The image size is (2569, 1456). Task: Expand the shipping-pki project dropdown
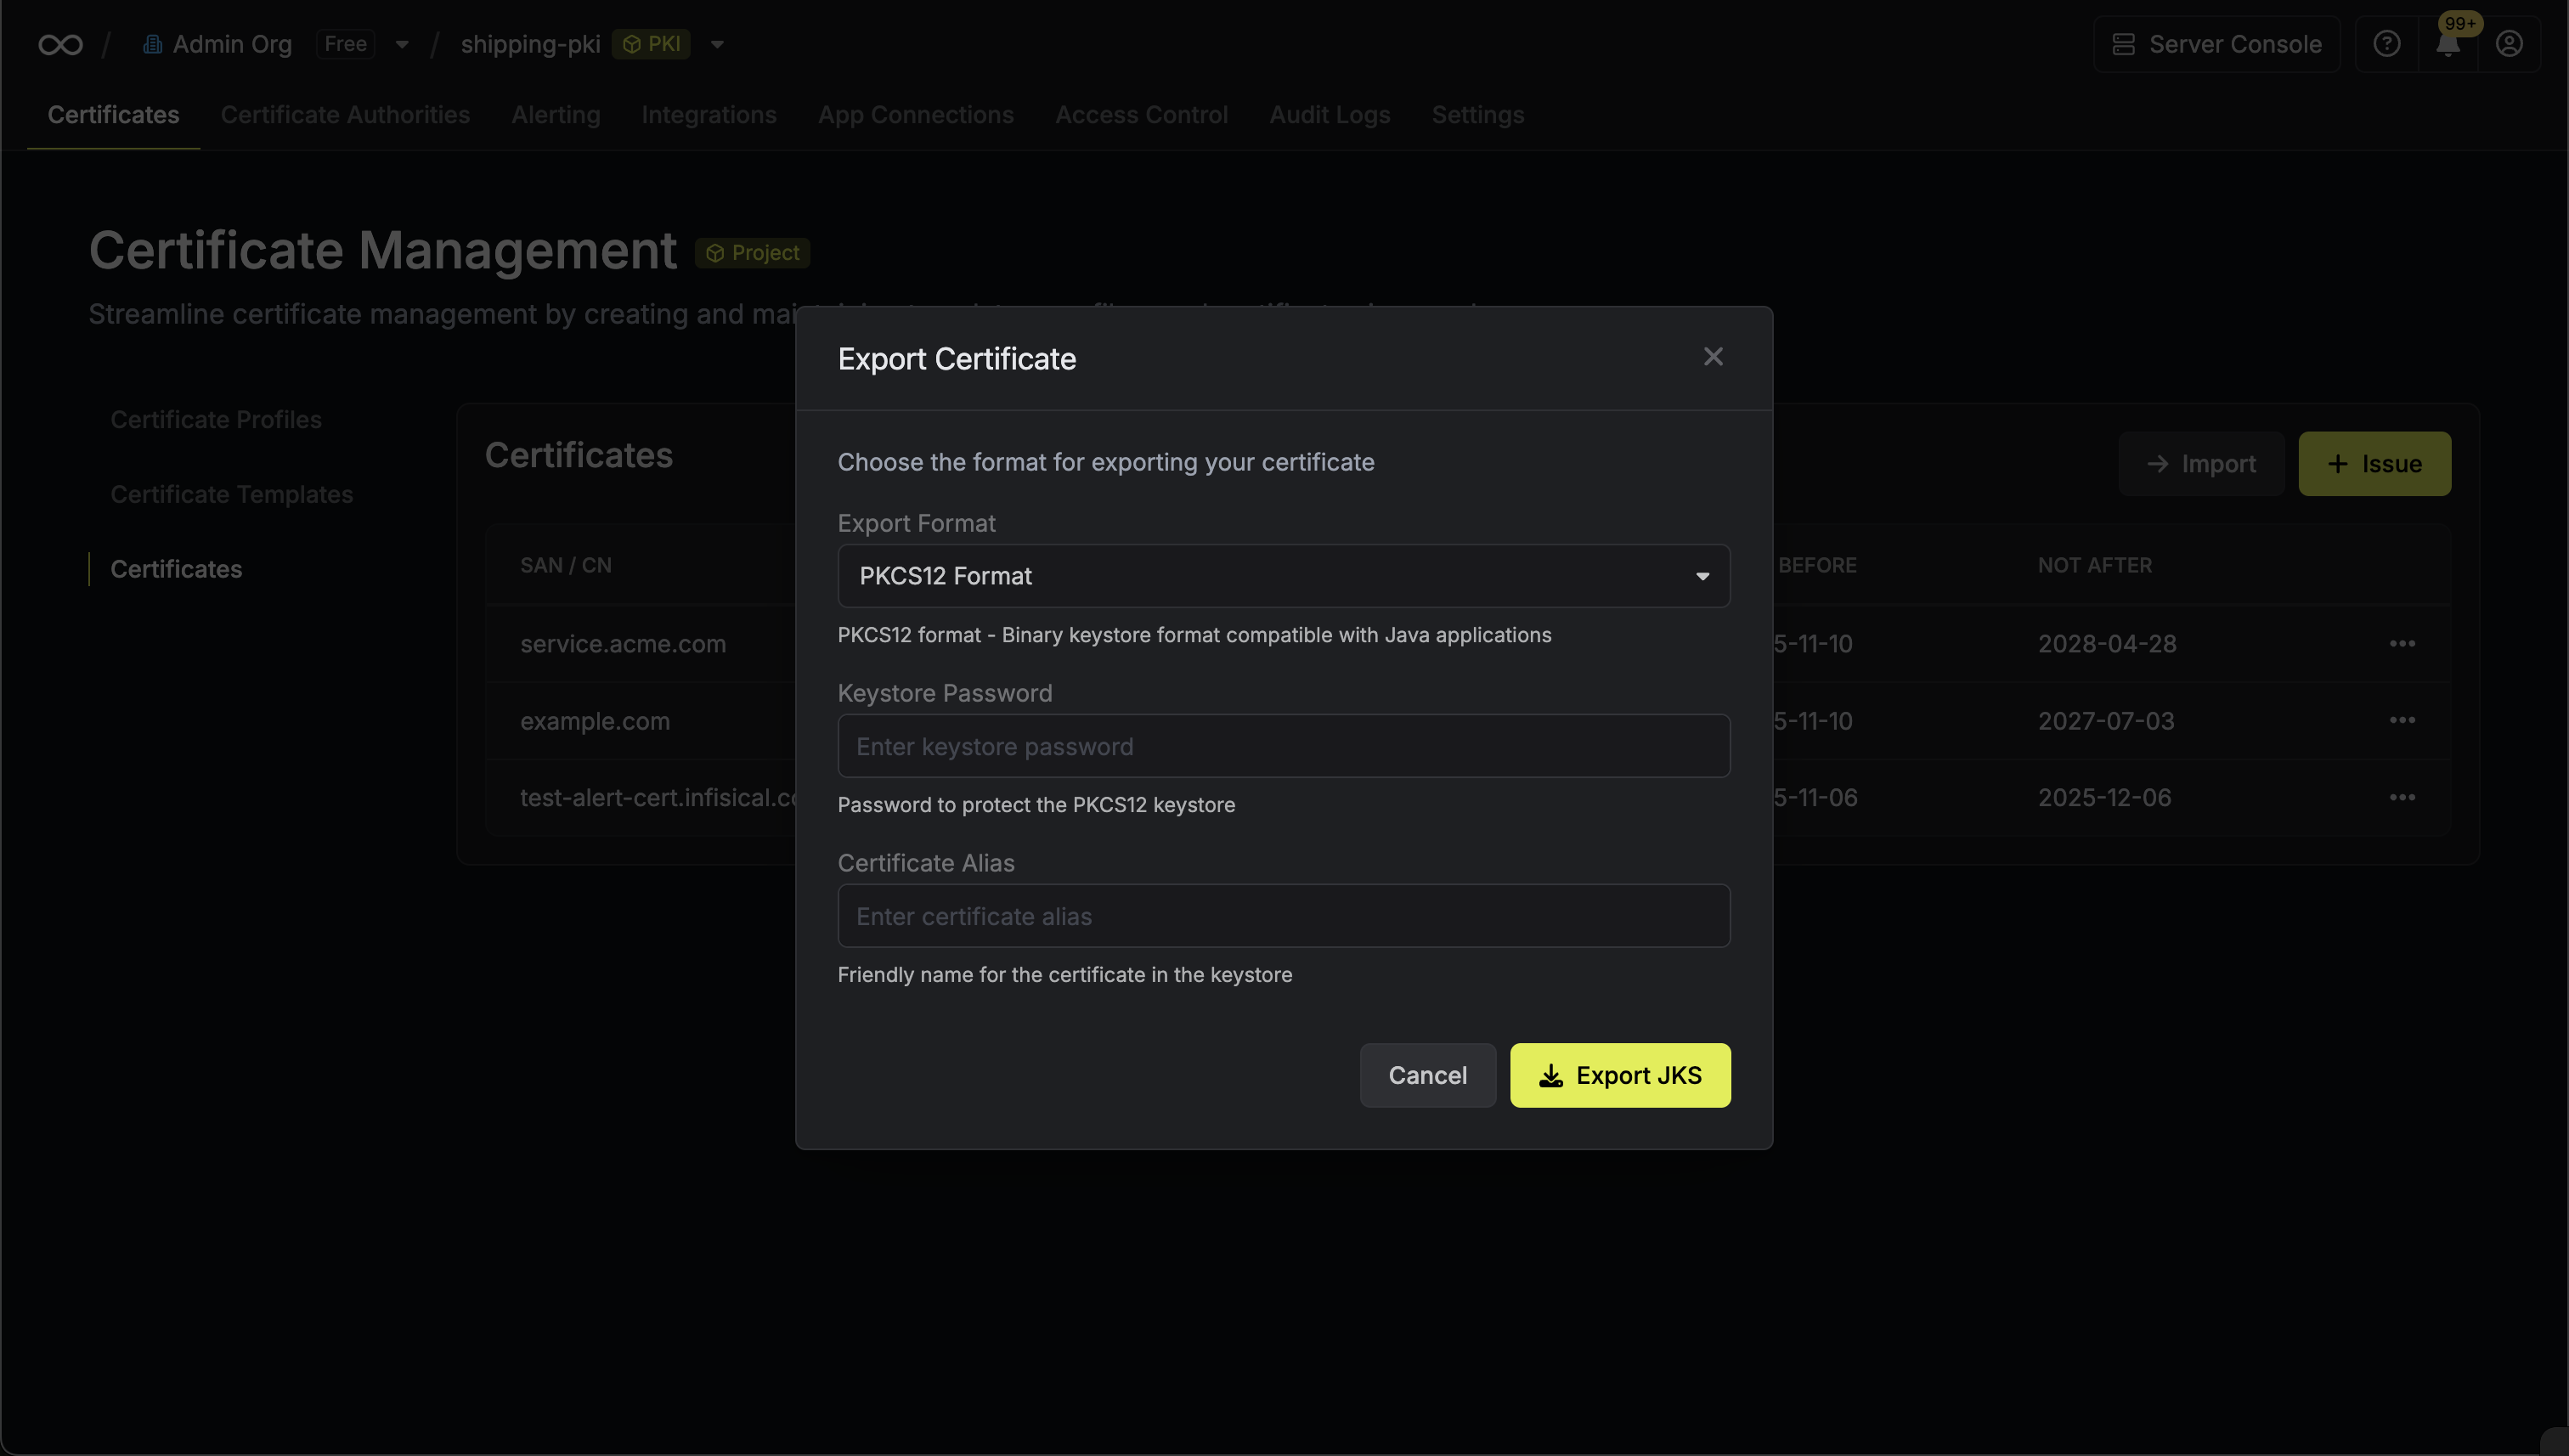717,44
